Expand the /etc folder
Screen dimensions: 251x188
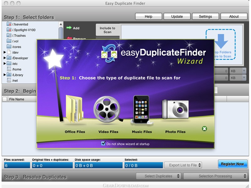click(x=5, y=64)
